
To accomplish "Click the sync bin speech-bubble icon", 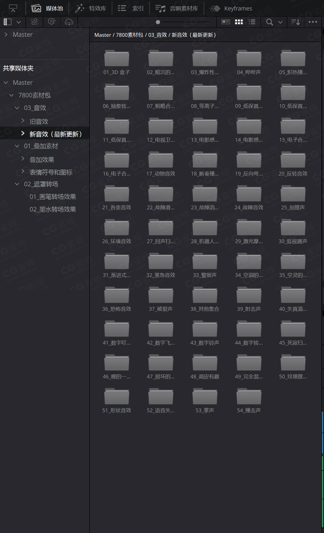I will pos(52,22).
